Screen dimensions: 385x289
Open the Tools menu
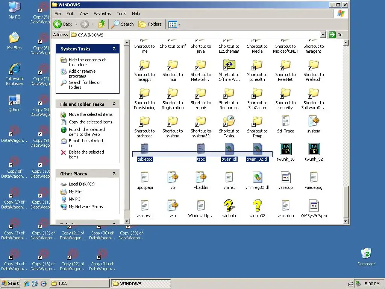click(x=121, y=14)
